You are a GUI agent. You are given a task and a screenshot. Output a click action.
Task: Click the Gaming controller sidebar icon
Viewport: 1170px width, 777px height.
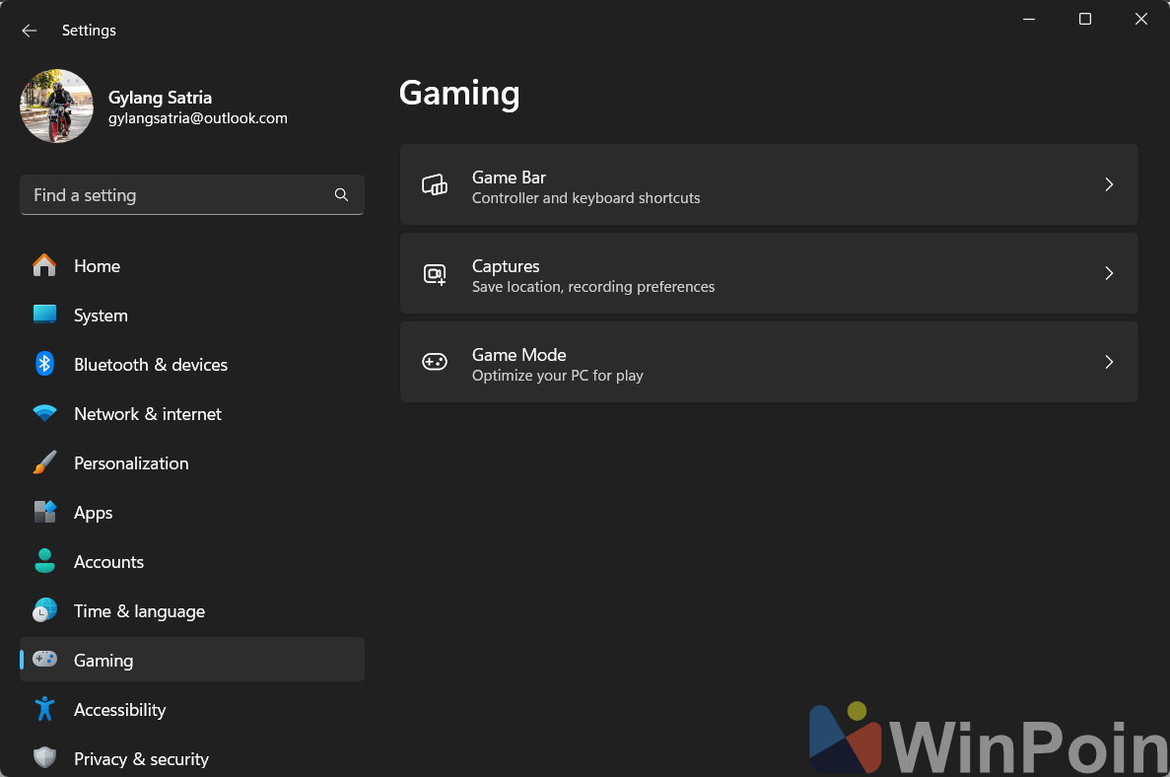pos(44,659)
